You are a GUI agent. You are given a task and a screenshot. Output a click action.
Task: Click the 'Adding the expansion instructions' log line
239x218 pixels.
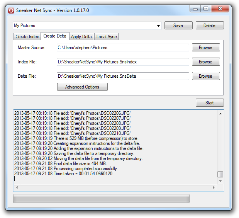point(79,148)
